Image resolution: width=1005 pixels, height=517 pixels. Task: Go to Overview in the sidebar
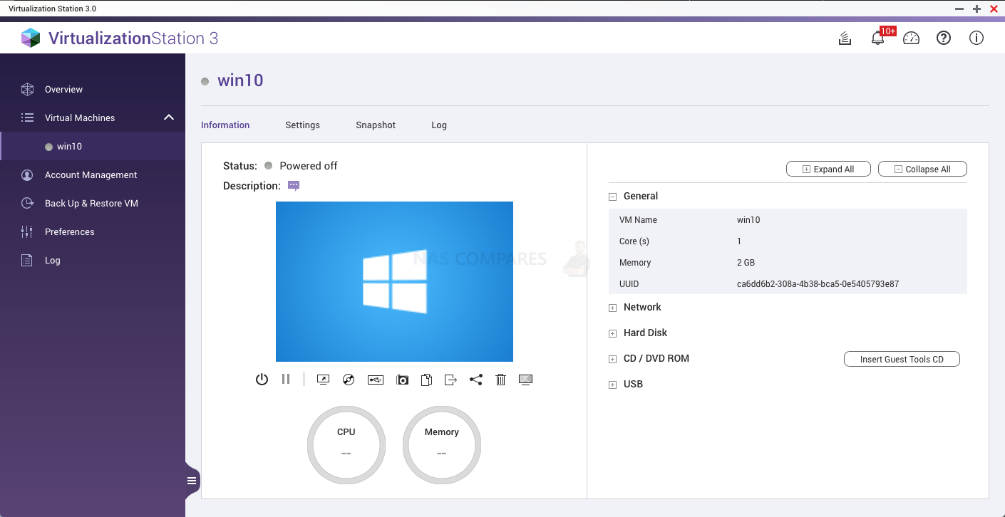tap(63, 89)
